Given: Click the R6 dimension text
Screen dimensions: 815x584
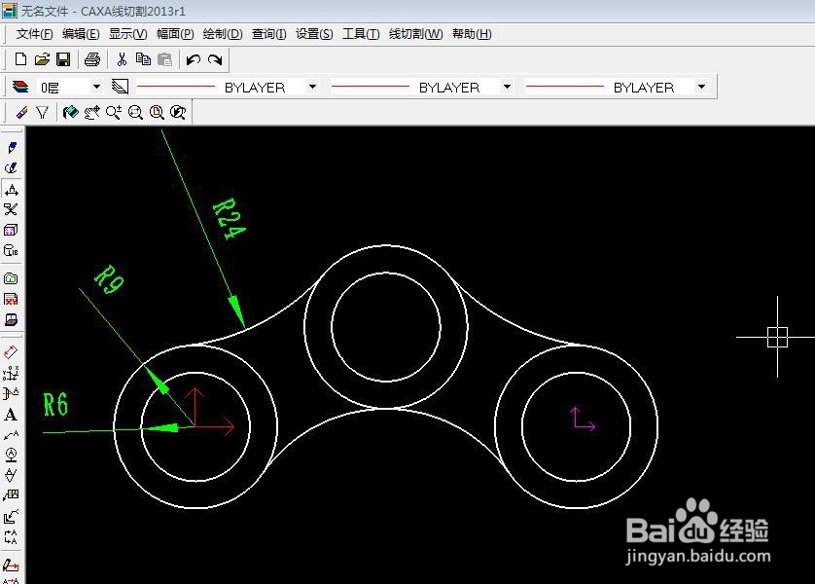Looking at the screenshot, I should (55, 405).
